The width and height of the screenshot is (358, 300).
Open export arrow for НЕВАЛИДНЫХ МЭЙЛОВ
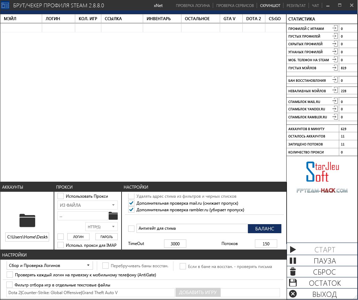point(335,90)
